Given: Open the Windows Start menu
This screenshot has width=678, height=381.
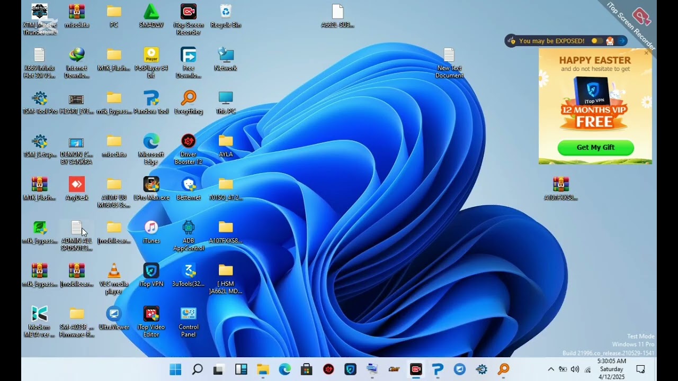Looking at the screenshot, I should tap(175, 369).
